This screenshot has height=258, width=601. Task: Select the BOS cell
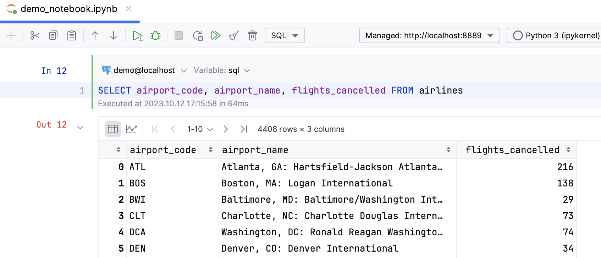click(x=172, y=183)
